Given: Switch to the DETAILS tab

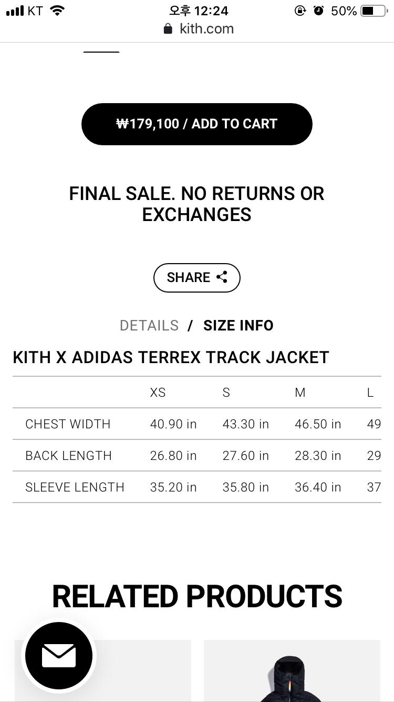Looking at the screenshot, I should (149, 326).
